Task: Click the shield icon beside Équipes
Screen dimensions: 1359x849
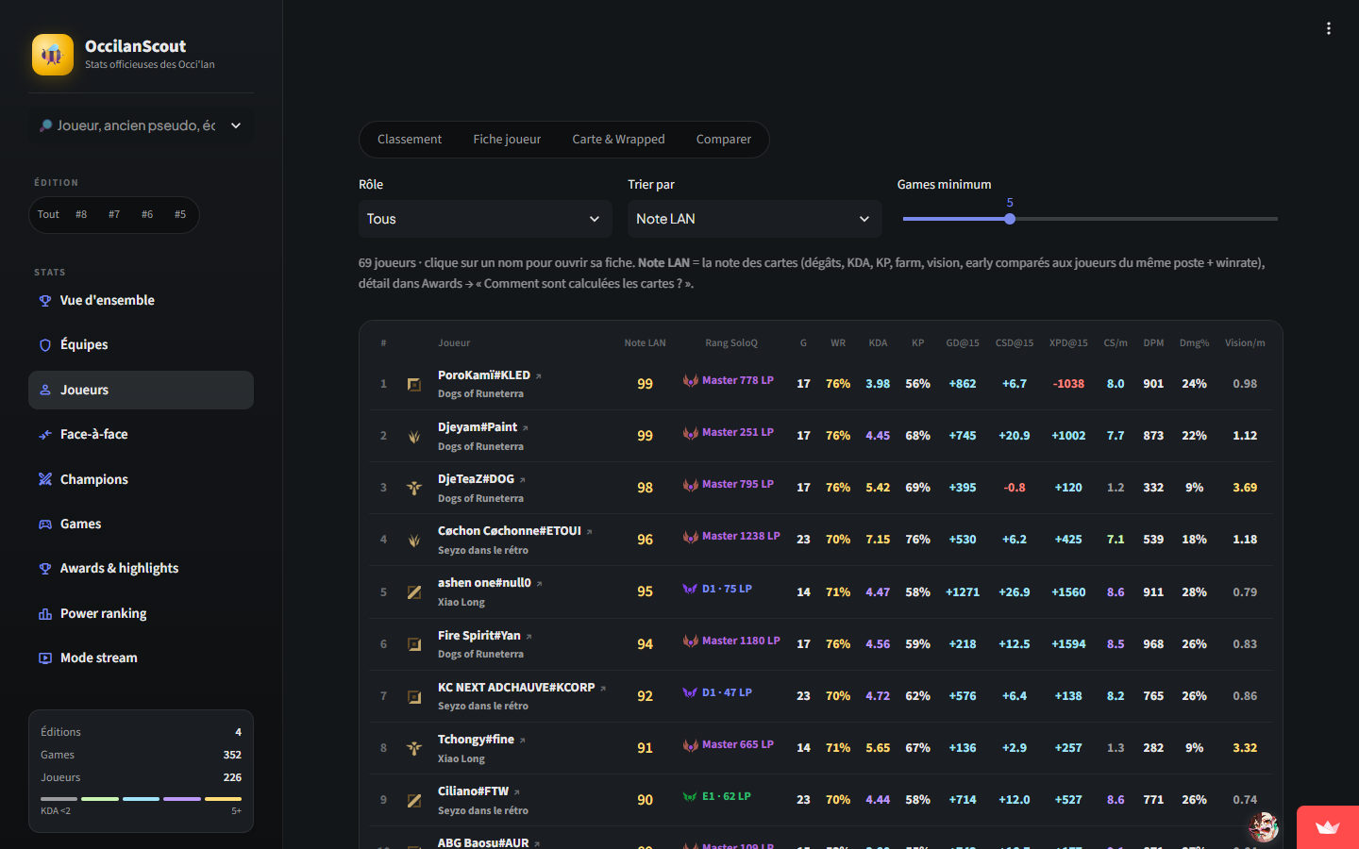Action: point(45,345)
